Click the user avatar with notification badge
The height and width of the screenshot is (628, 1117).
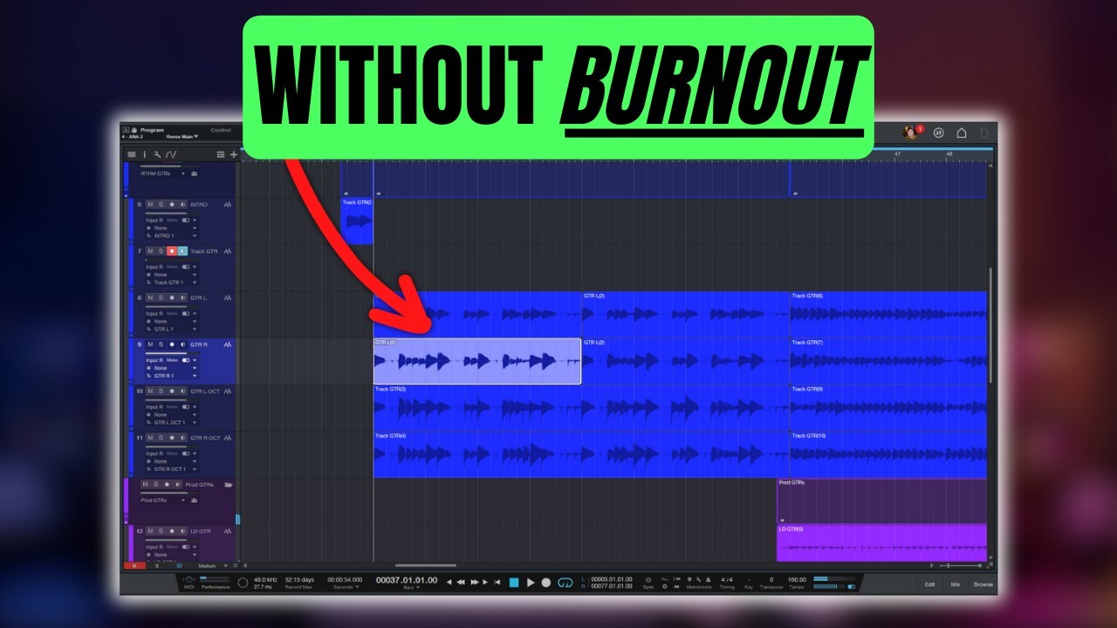[911, 133]
